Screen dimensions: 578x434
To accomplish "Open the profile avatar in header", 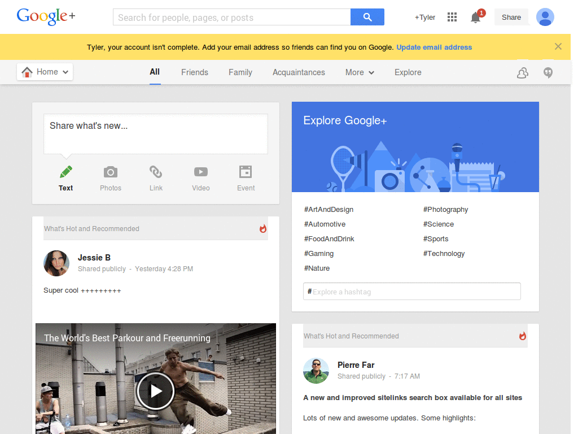I will 545,17.
